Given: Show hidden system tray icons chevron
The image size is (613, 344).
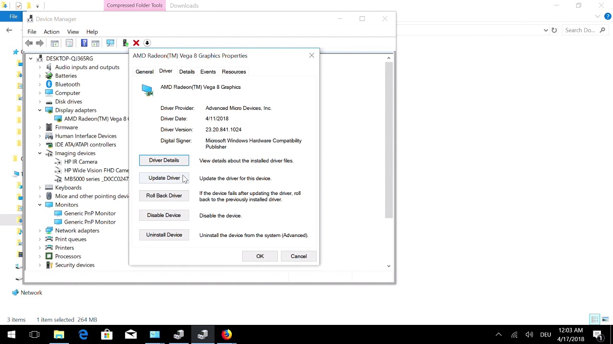Looking at the screenshot, I should tap(499, 334).
